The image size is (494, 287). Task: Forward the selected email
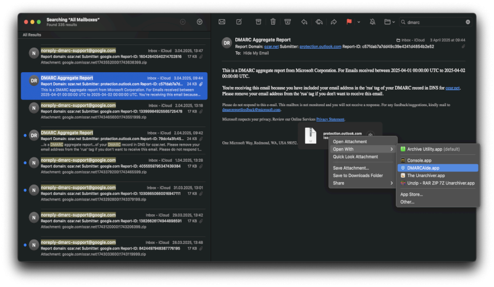333,22
